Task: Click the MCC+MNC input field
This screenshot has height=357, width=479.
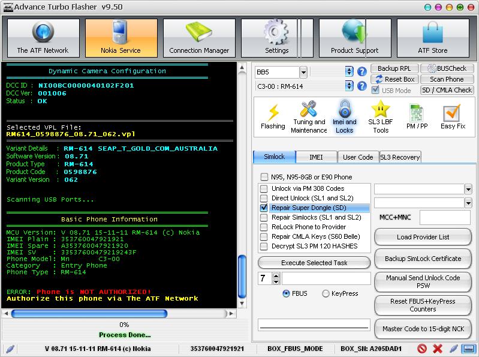Action: click(445, 218)
